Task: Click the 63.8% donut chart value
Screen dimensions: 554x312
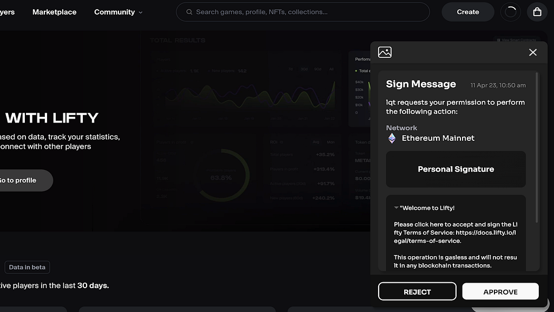Action: [x=221, y=178]
